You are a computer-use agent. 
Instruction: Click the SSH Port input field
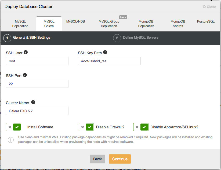click(37, 84)
